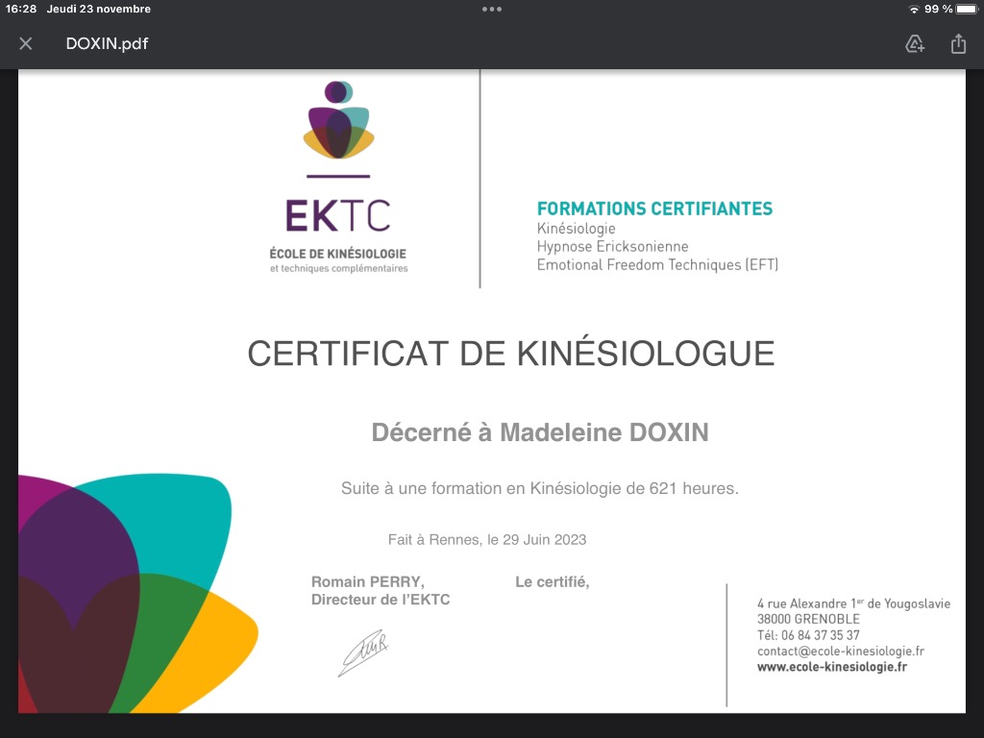Viewport: 984px width, 738px height.
Task: Tap the Add to Drive icon
Action: 915,44
